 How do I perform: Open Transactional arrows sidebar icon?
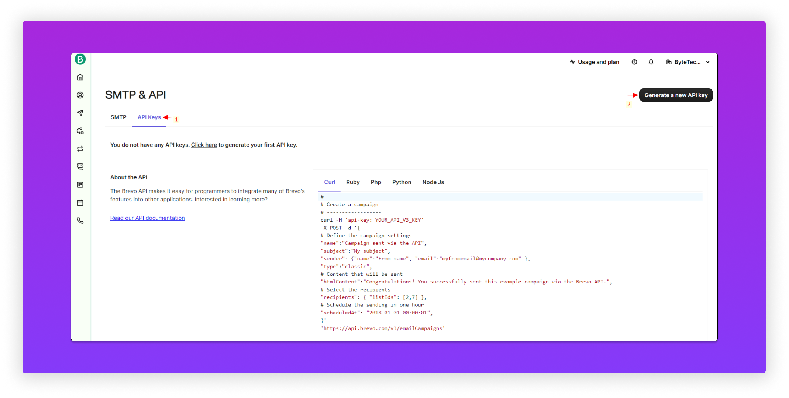(80, 149)
